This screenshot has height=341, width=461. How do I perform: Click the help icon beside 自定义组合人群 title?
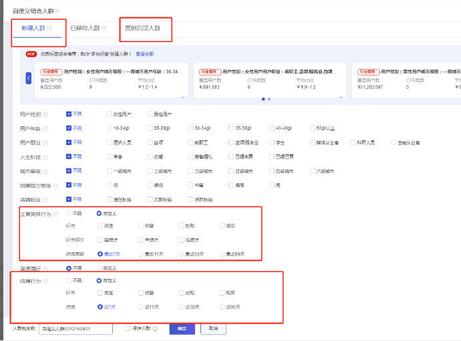tap(57, 11)
